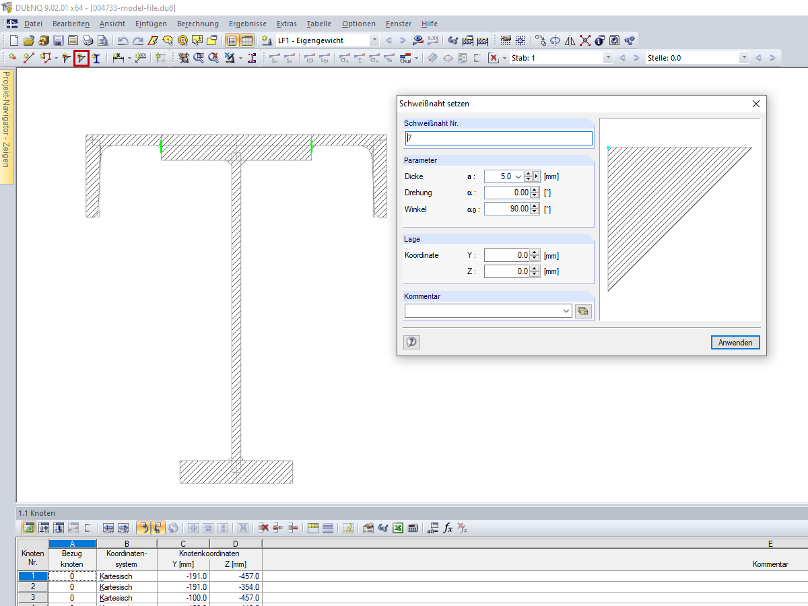Viewport: 808px width, 606px height.
Task: Open dropdown arrow beside dimension tool
Action: pos(129,59)
